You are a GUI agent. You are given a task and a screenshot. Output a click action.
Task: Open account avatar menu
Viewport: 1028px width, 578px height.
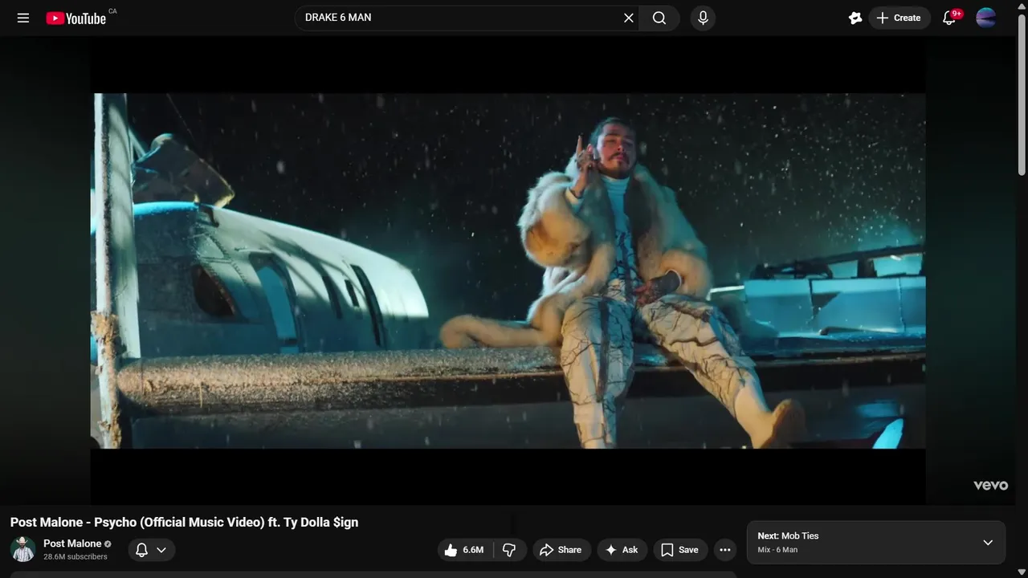point(986,18)
